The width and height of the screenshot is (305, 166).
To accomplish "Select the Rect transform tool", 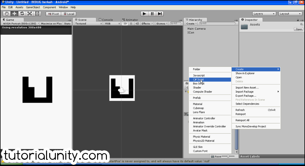I will (37, 14).
